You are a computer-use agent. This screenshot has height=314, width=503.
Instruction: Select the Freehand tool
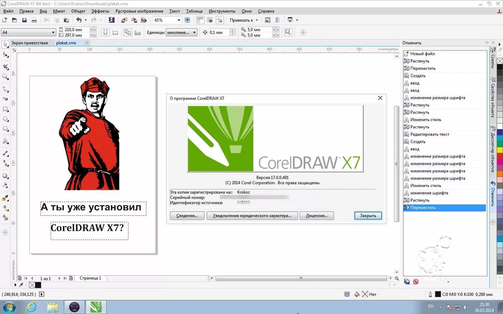click(x=5, y=89)
